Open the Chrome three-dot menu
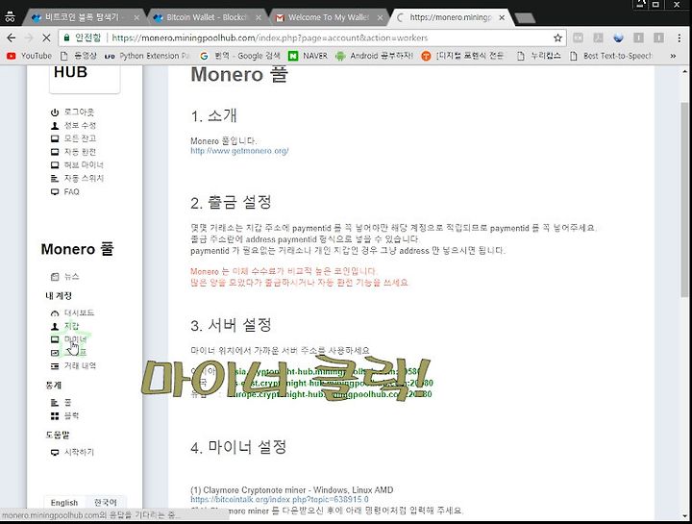 coord(680,37)
